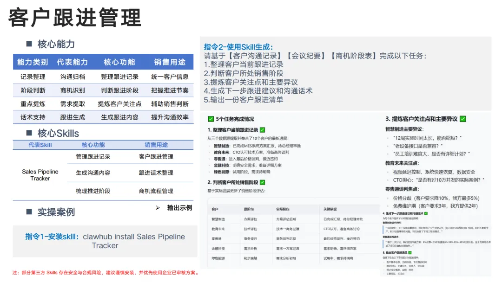Click the blue-background 销售用途 header in the capability table

coord(170,62)
